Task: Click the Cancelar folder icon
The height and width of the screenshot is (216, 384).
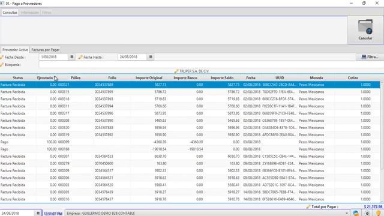Action: pyautogui.click(x=365, y=27)
